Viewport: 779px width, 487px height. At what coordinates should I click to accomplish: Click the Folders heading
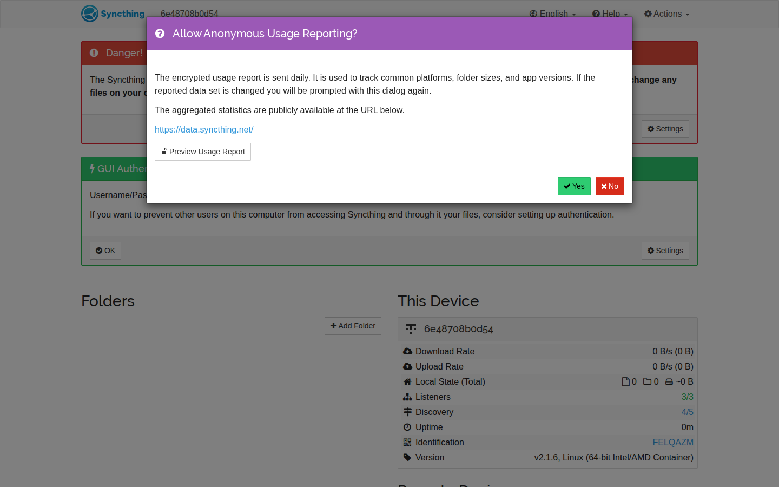point(108,301)
